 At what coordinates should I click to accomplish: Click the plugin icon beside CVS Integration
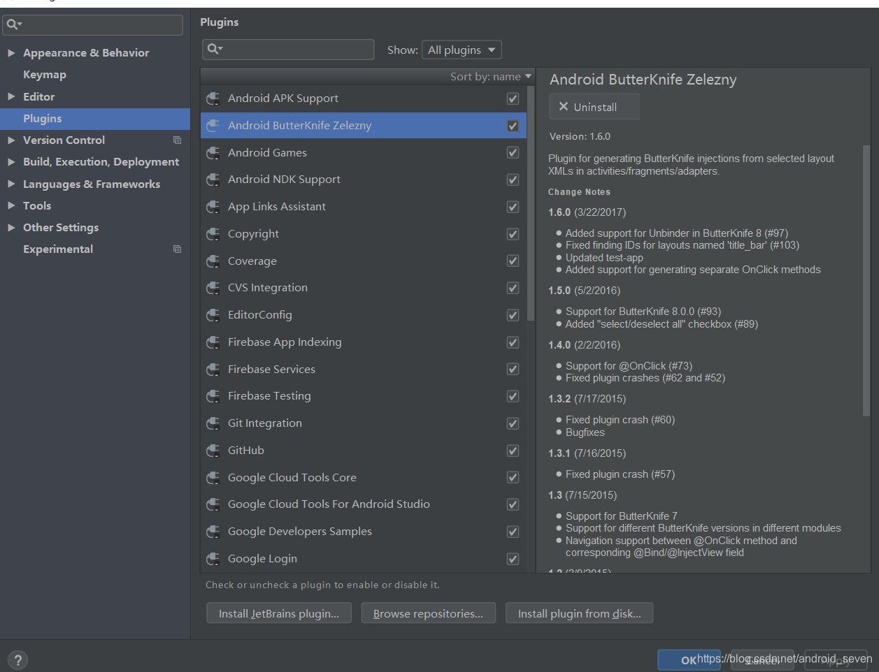coord(213,288)
